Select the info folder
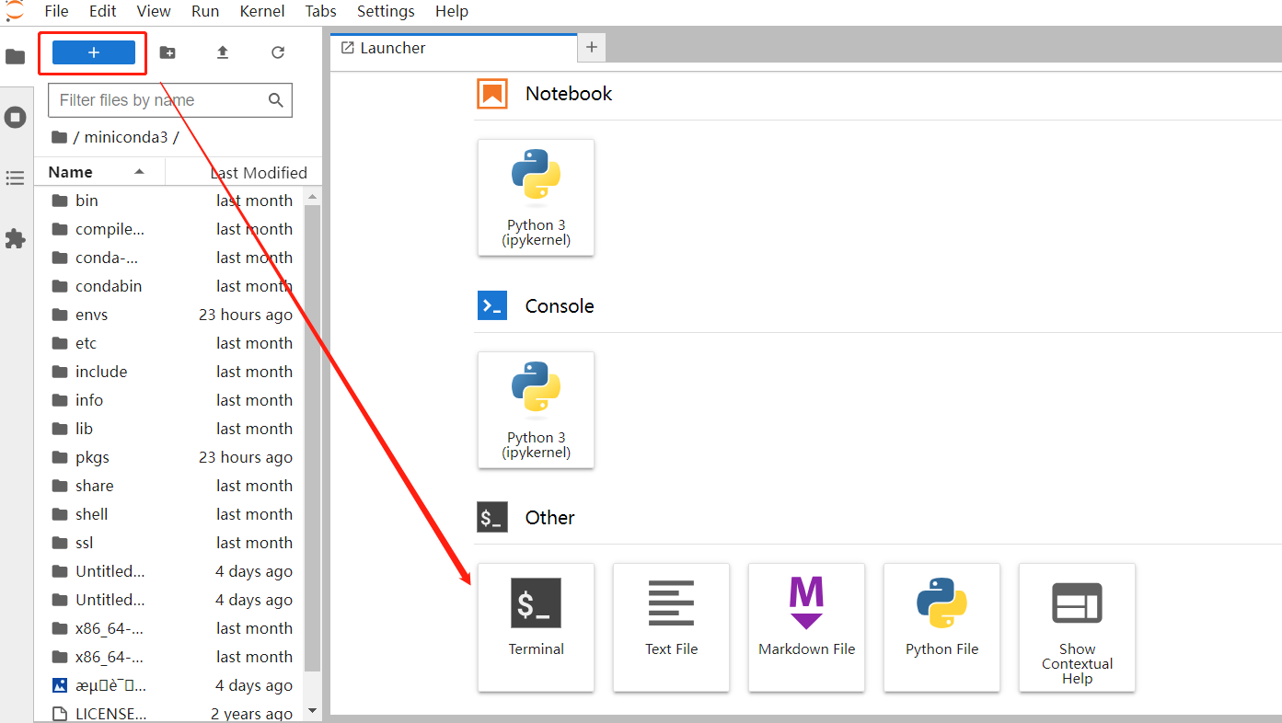1282x723 pixels. pyautogui.click(x=171, y=400)
